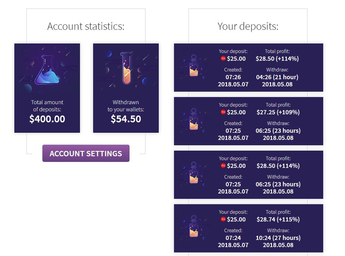Click red PM badge in fourth deposit
This screenshot has width=345, height=256.
pyautogui.click(x=223, y=219)
